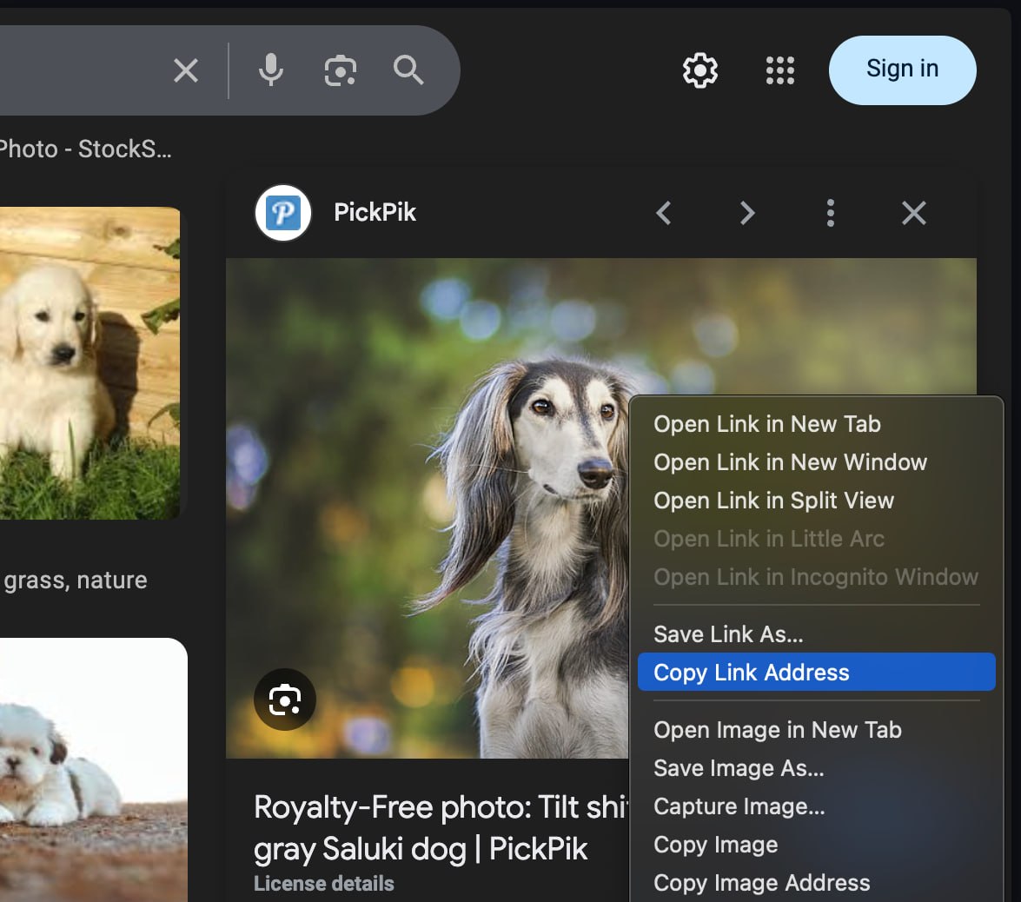This screenshot has width=1021, height=902.
Task: Clear the search box with X icon
Action: tap(186, 70)
